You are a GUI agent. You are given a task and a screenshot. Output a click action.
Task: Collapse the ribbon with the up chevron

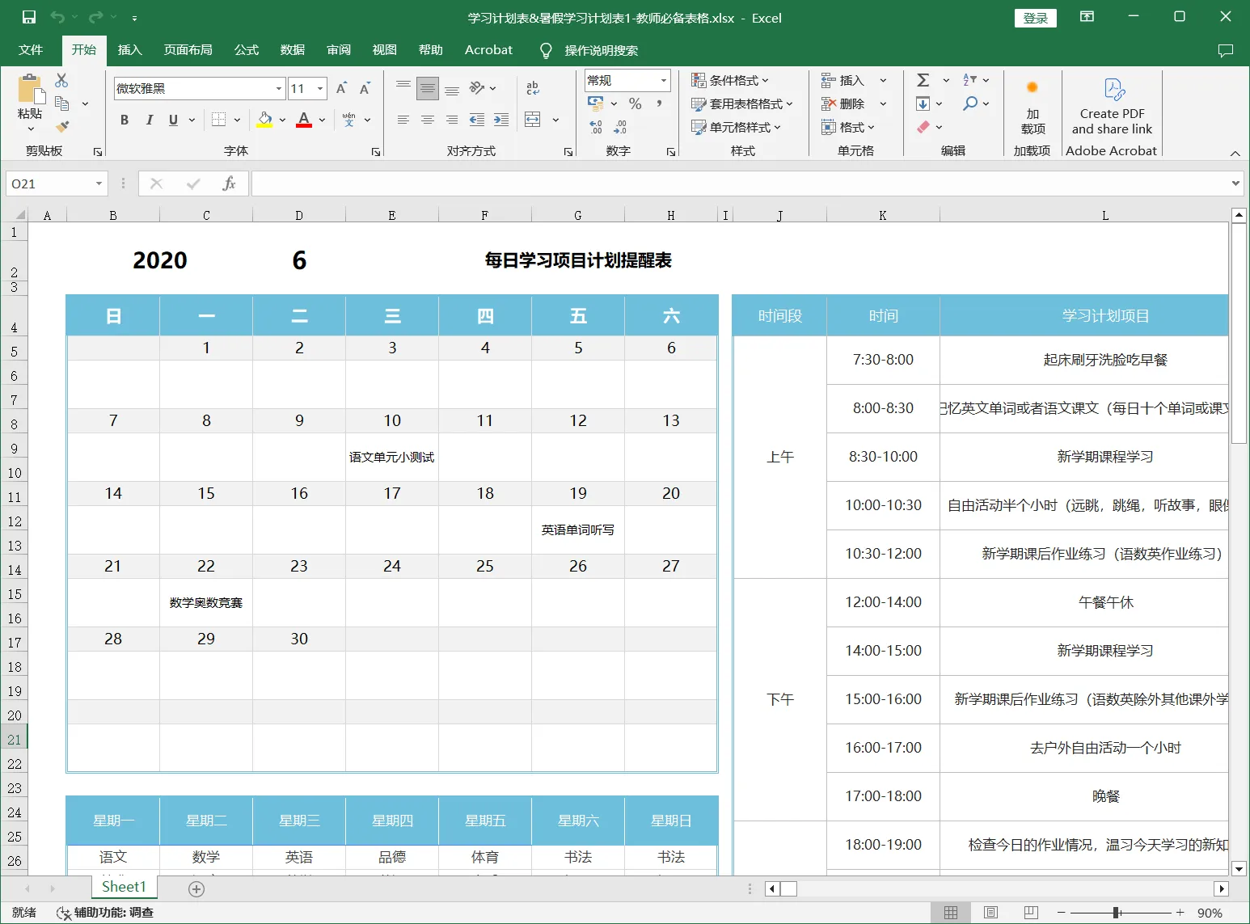click(x=1235, y=153)
